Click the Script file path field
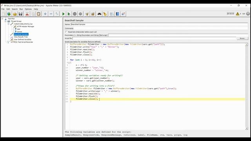Screen dimensions: 251x141 pyautogui.click(x=154, y=38)
